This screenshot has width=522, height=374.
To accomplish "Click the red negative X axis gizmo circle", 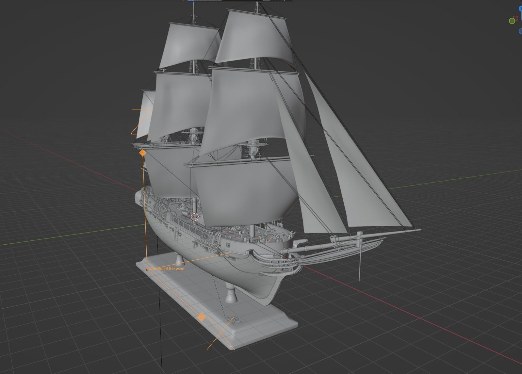I will (x=516, y=18).
